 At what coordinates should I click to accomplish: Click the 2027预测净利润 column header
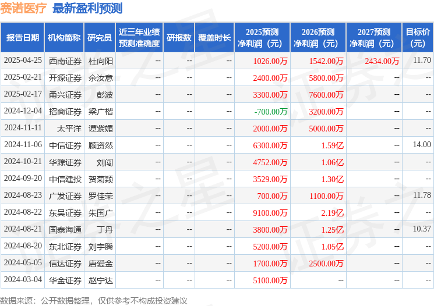(x=374, y=37)
